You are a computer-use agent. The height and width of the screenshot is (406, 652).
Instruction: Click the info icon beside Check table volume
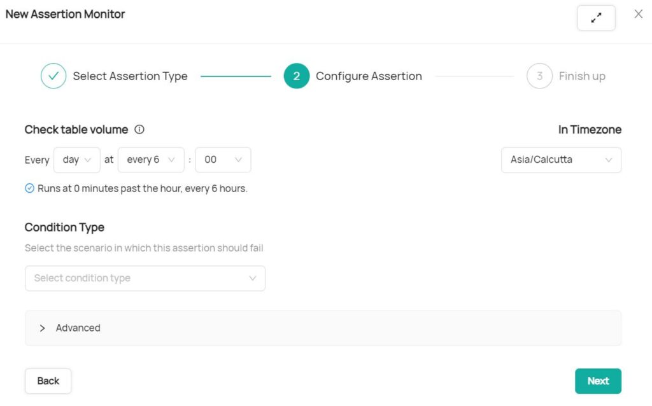coord(139,129)
